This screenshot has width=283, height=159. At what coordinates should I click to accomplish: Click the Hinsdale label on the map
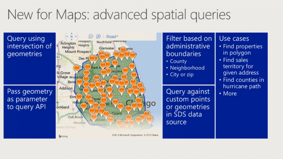[x=80, y=123]
